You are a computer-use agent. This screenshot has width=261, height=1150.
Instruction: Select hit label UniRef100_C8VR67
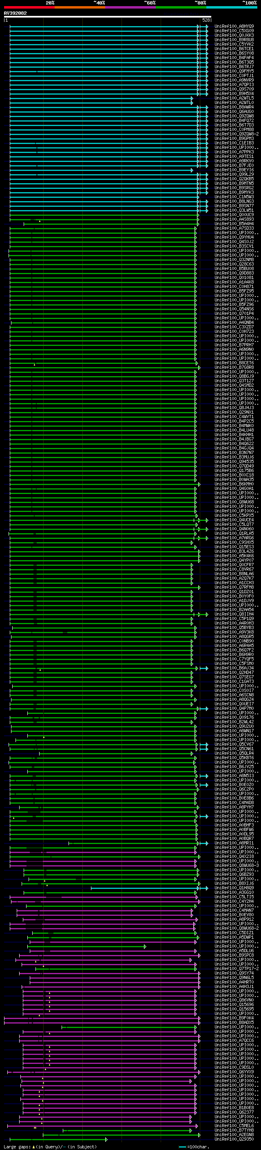pos(234,569)
